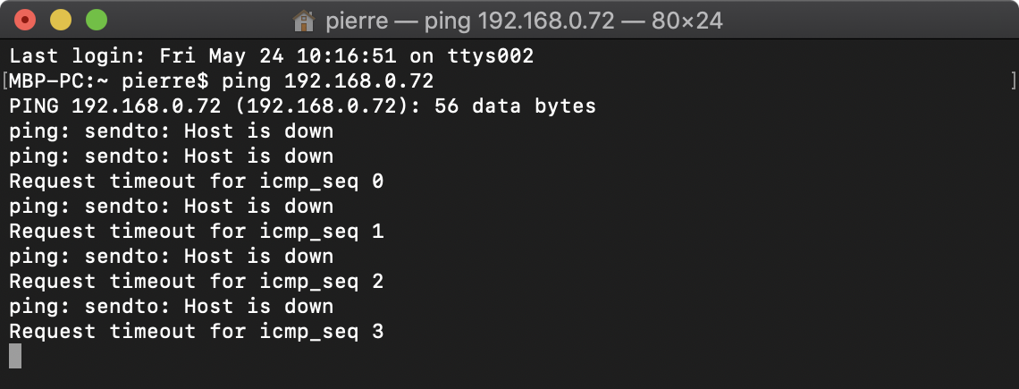
Task: Click 'Request timeout for icmp_seq 3' line
Action: tap(197, 332)
